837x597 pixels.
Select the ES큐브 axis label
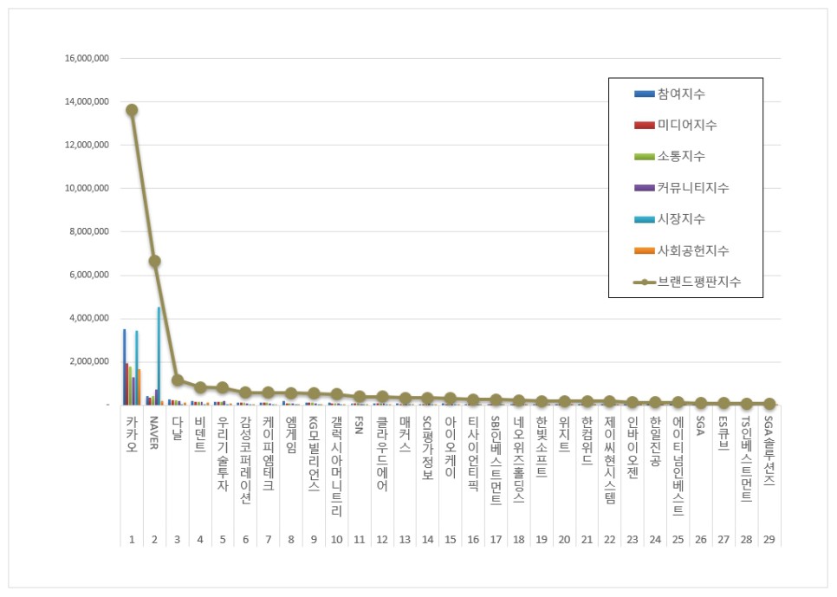click(723, 433)
